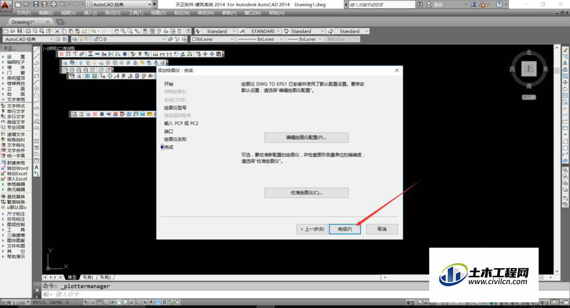Switch to the 布局1 layout tab

point(88,277)
